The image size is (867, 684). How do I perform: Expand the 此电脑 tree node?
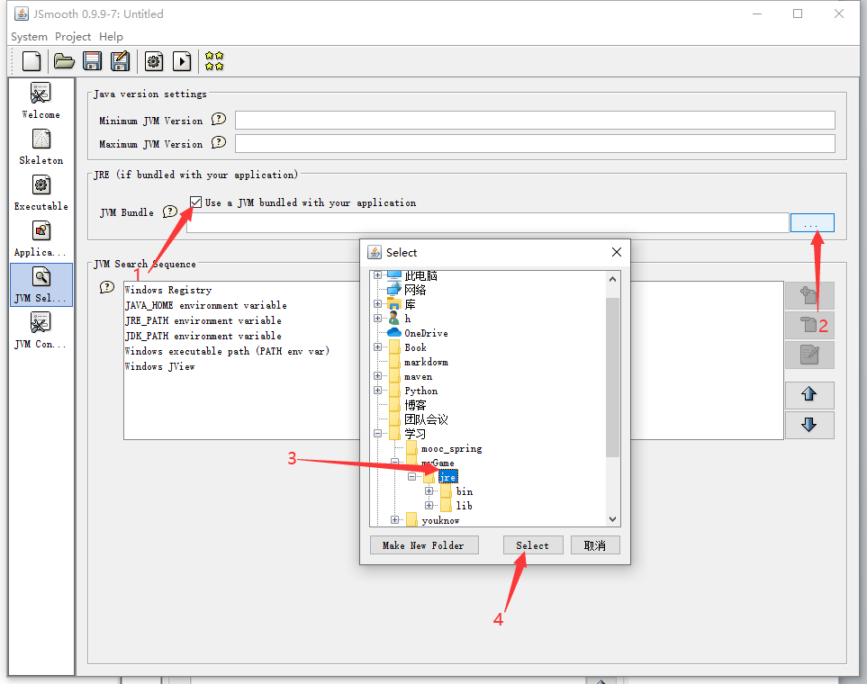[x=377, y=274]
